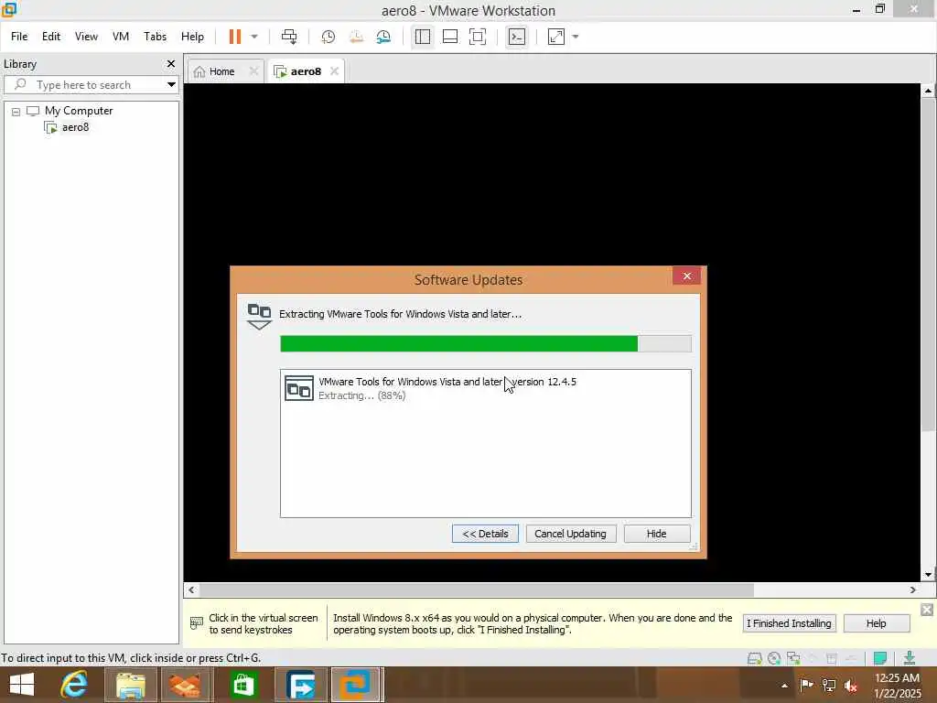
Task: Click the taskbar clock 12:25 AM
Action: click(897, 678)
